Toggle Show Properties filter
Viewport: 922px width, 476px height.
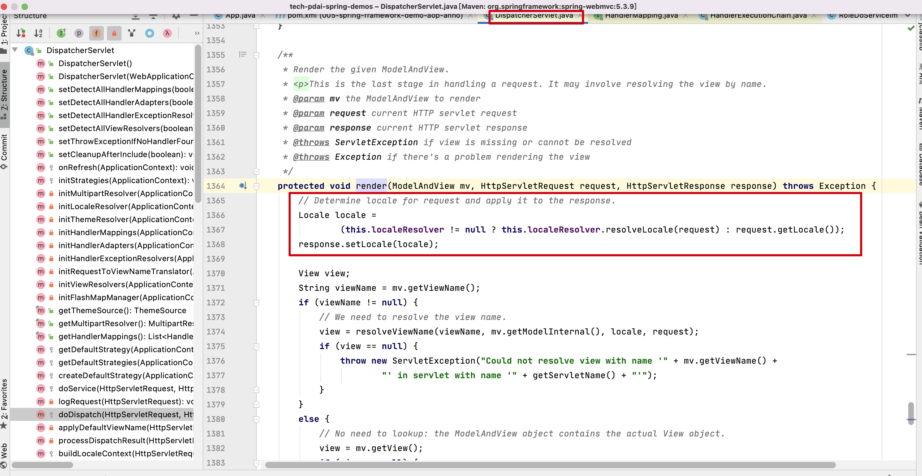pos(79,33)
